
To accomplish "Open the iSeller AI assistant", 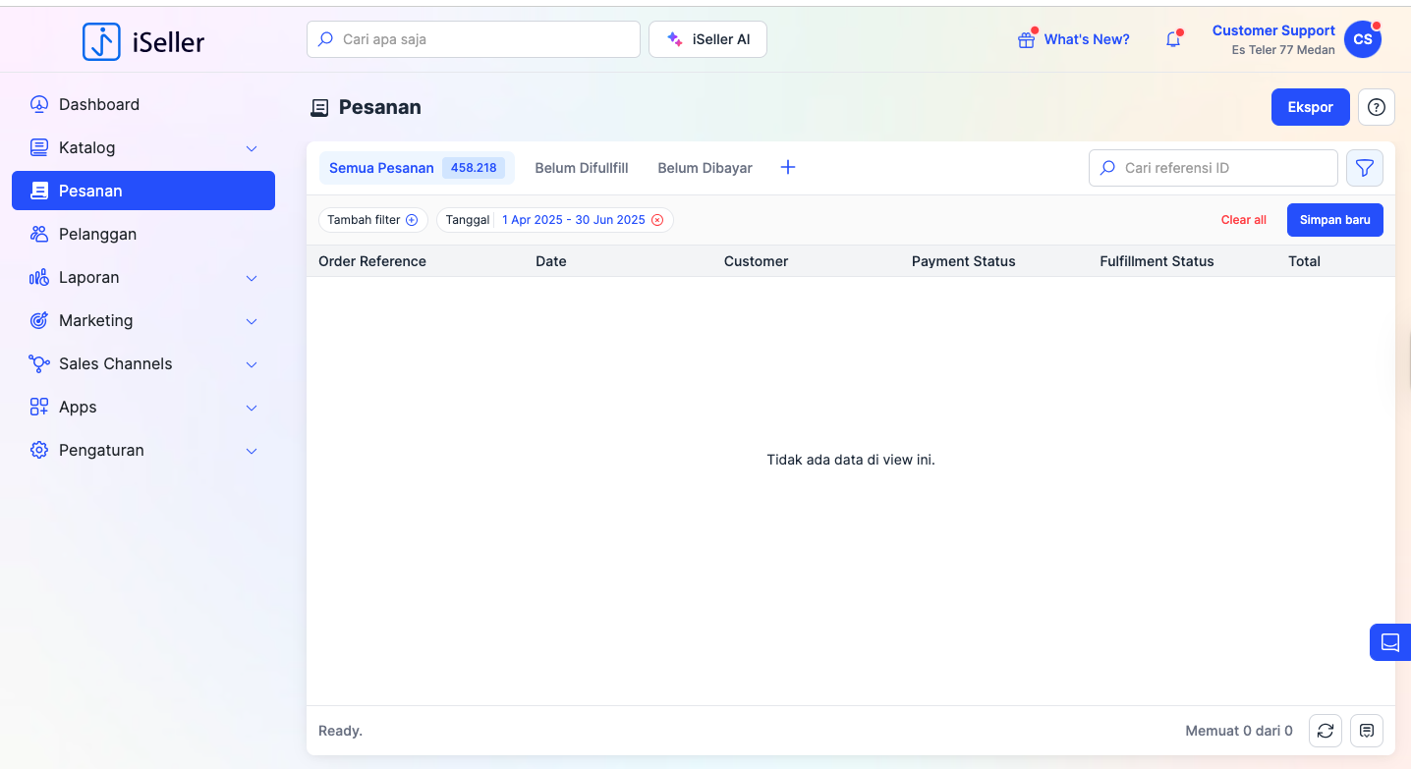I will 707,40.
